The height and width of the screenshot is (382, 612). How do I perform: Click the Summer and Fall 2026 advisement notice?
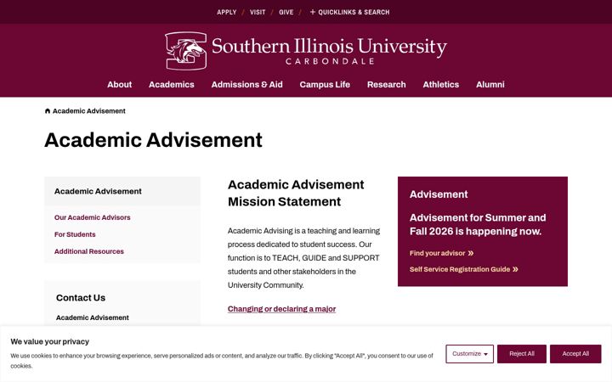click(x=478, y=224)
